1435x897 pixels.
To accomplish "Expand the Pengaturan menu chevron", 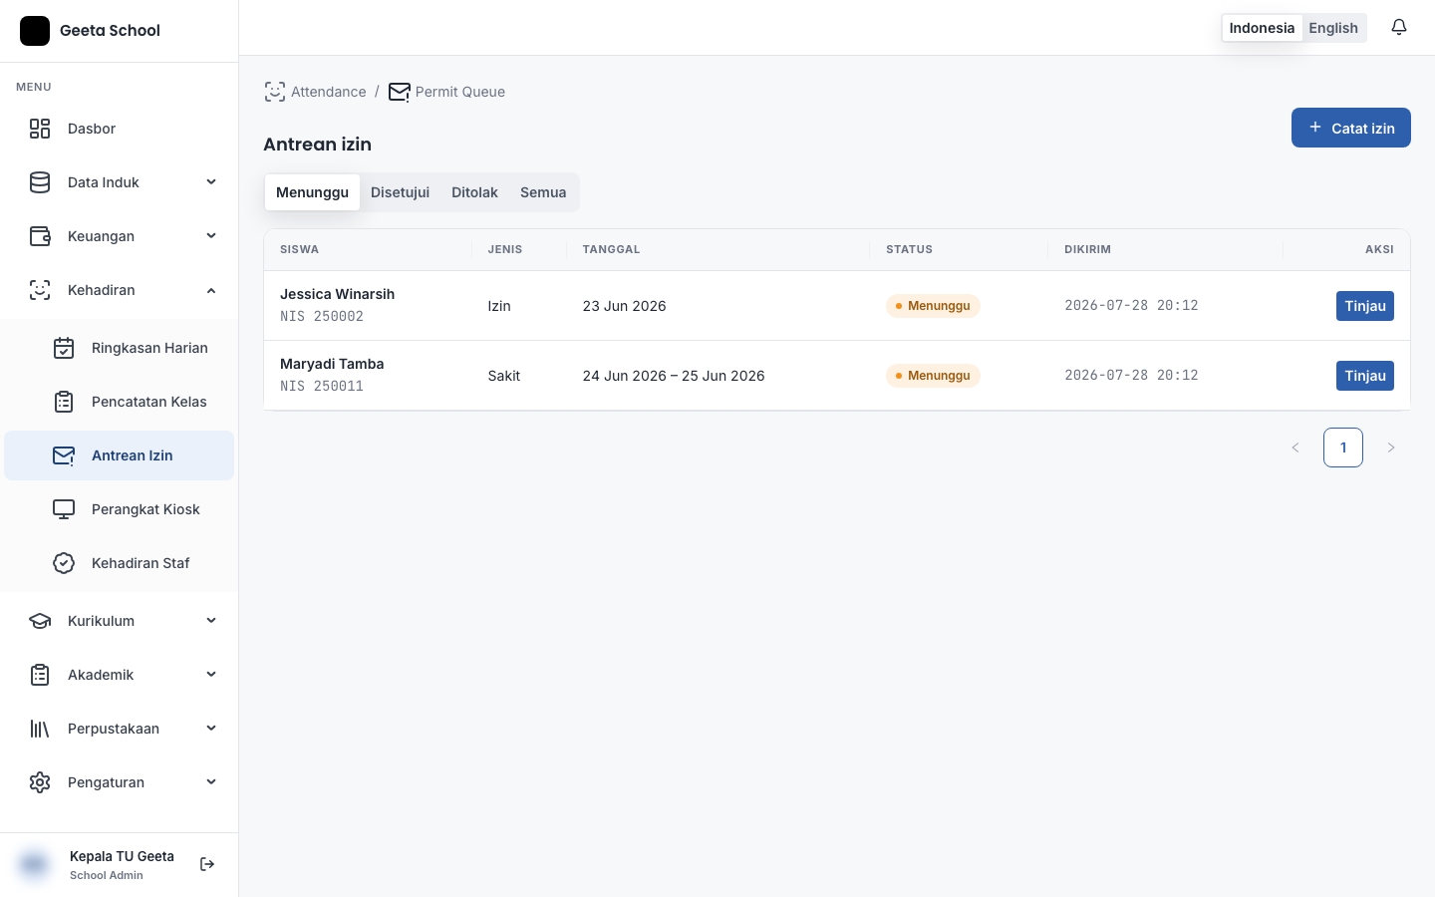I will (x=211, y=782).
